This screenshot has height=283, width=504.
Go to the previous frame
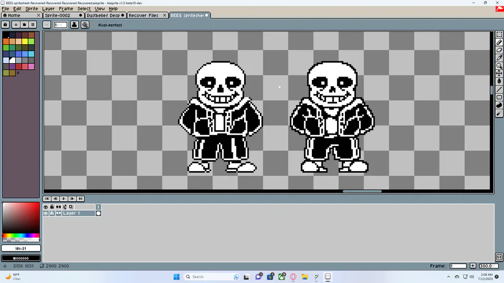pyautogui.click(x=55, y=199)
